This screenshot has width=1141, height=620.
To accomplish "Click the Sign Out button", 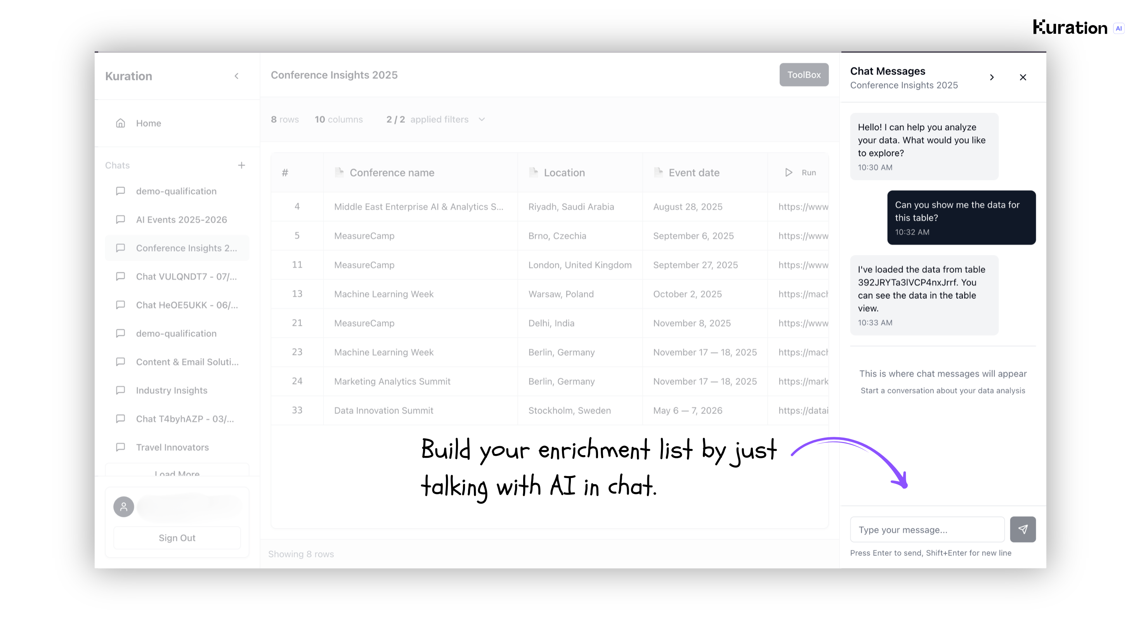I will pyautogui.click(x=177, y=538).
